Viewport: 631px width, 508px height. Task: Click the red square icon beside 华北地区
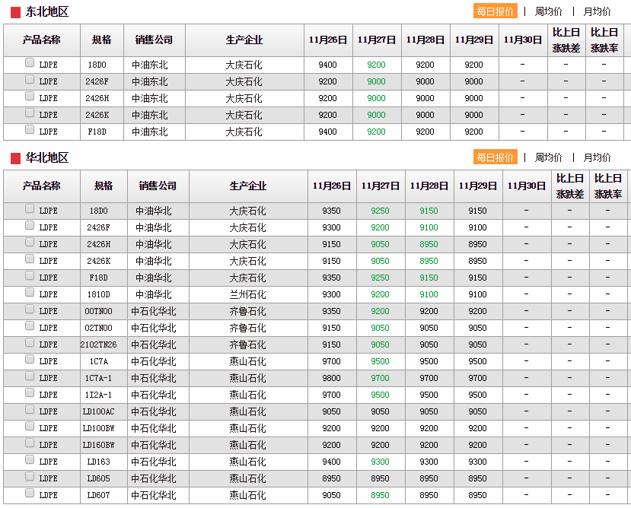15,158
